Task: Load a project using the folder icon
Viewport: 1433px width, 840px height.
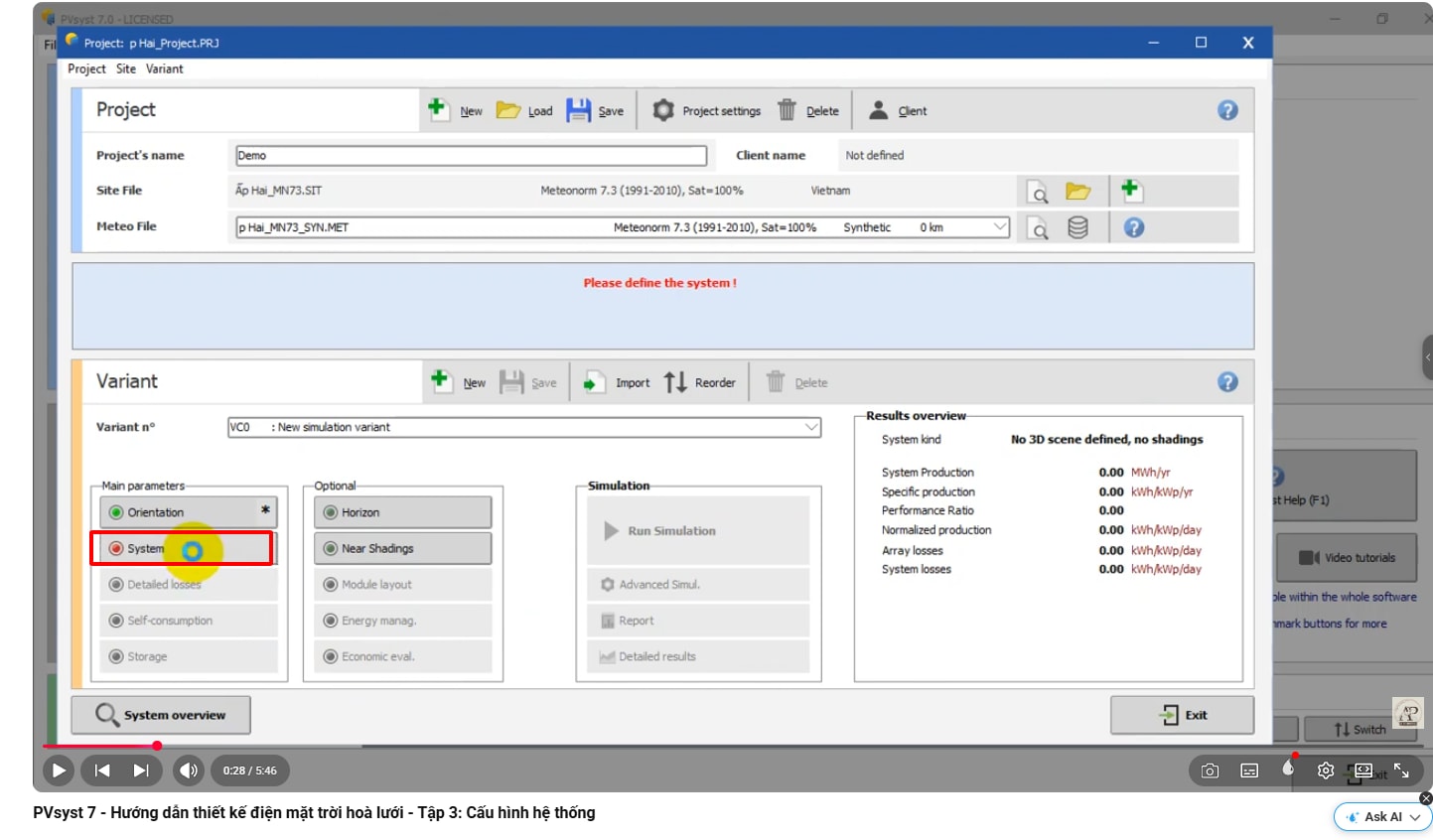Action: [x=524, y=110]
